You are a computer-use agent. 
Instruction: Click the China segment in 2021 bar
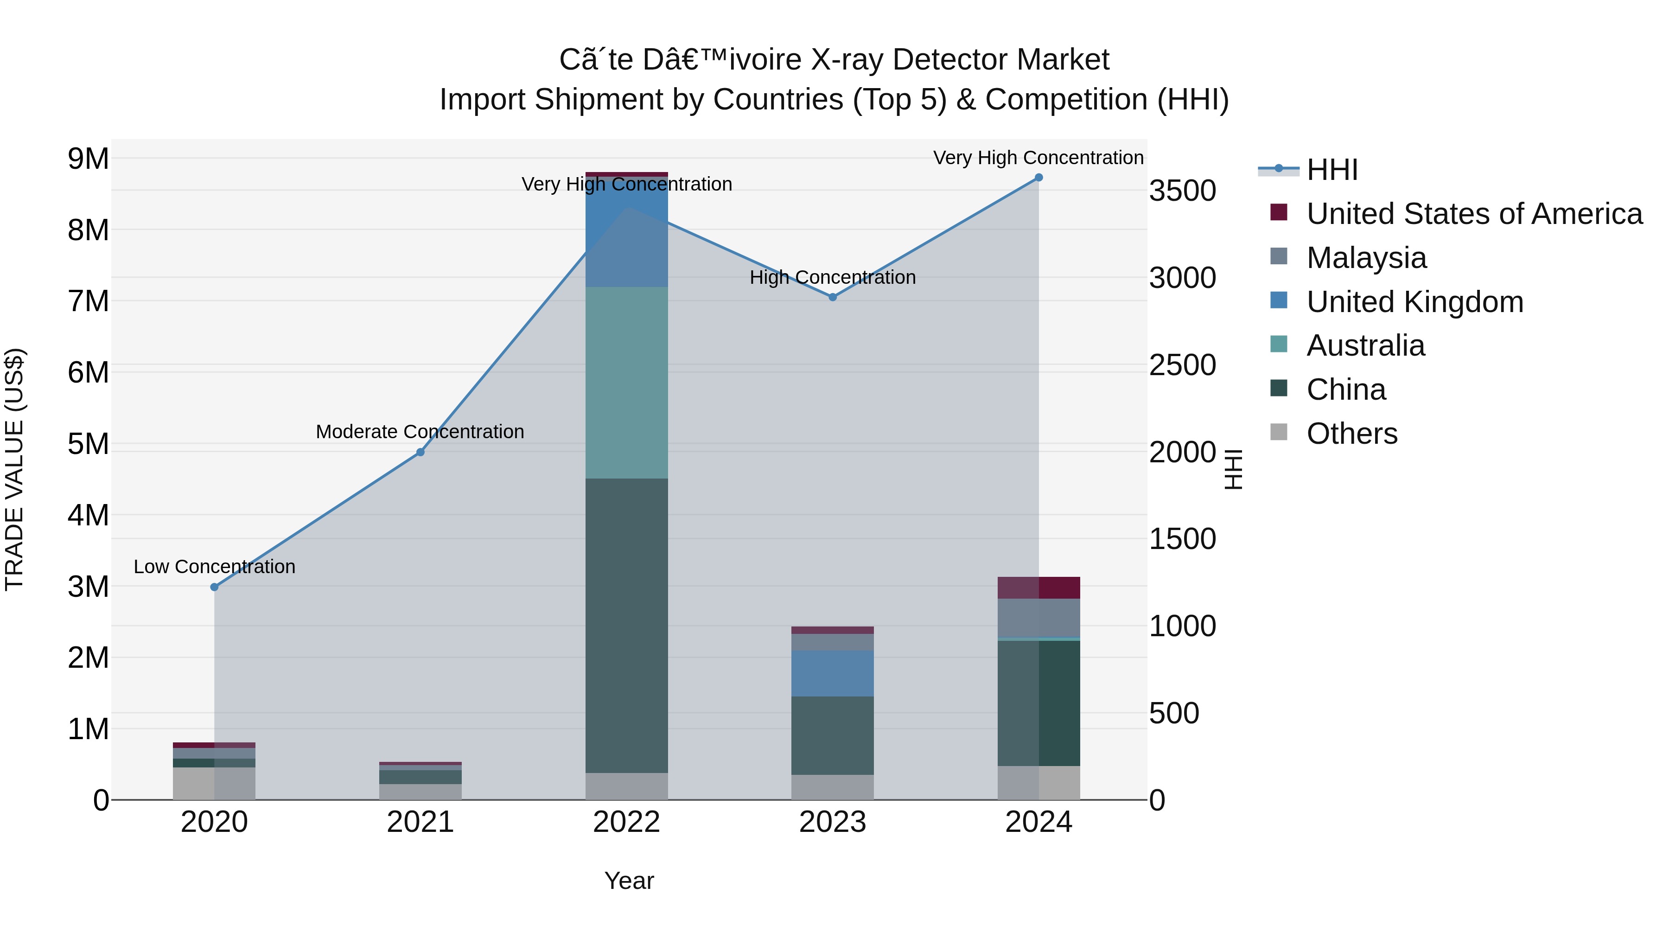point(420,778)
